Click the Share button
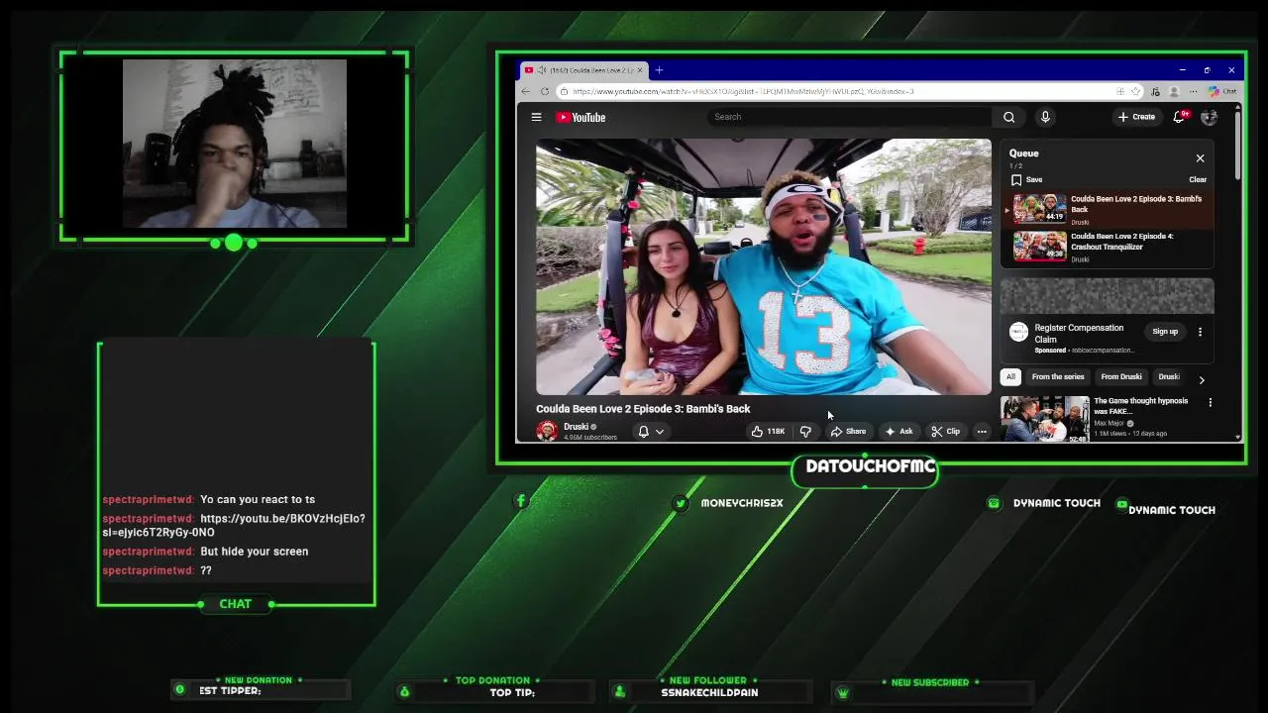 848,432
